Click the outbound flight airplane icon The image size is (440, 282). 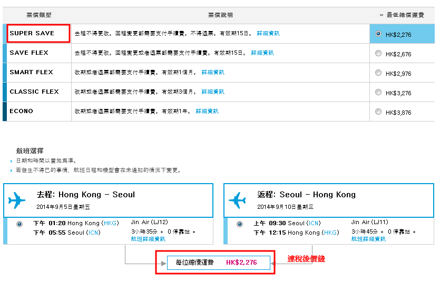tap(17, 200)
